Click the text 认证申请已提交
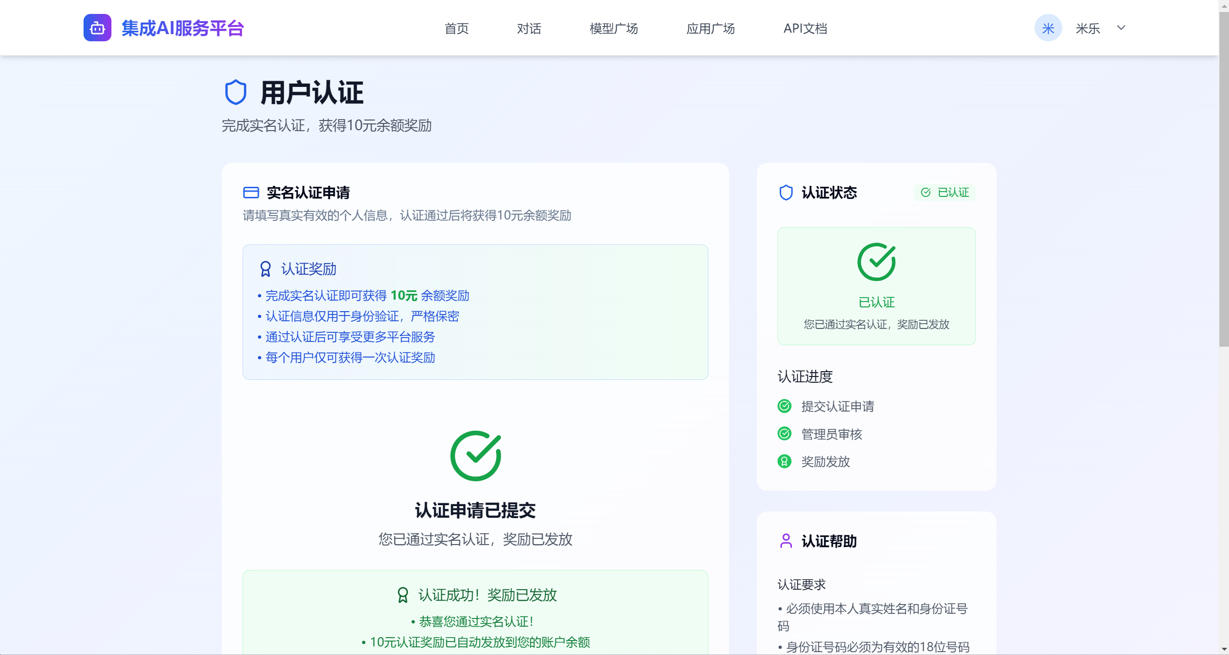Image resolution: width=1229 pixels, height=655 pixels. point(475,510)
